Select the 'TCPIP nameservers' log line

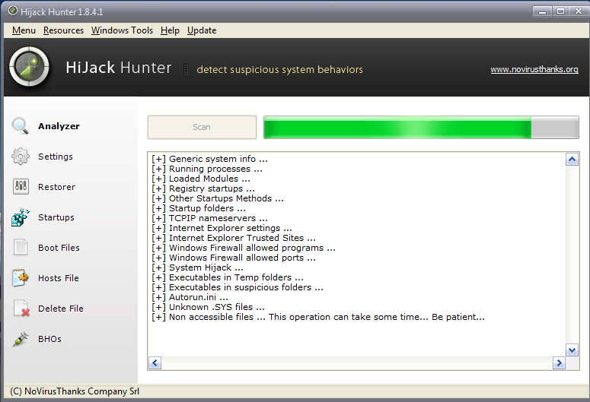coord(209,218)
